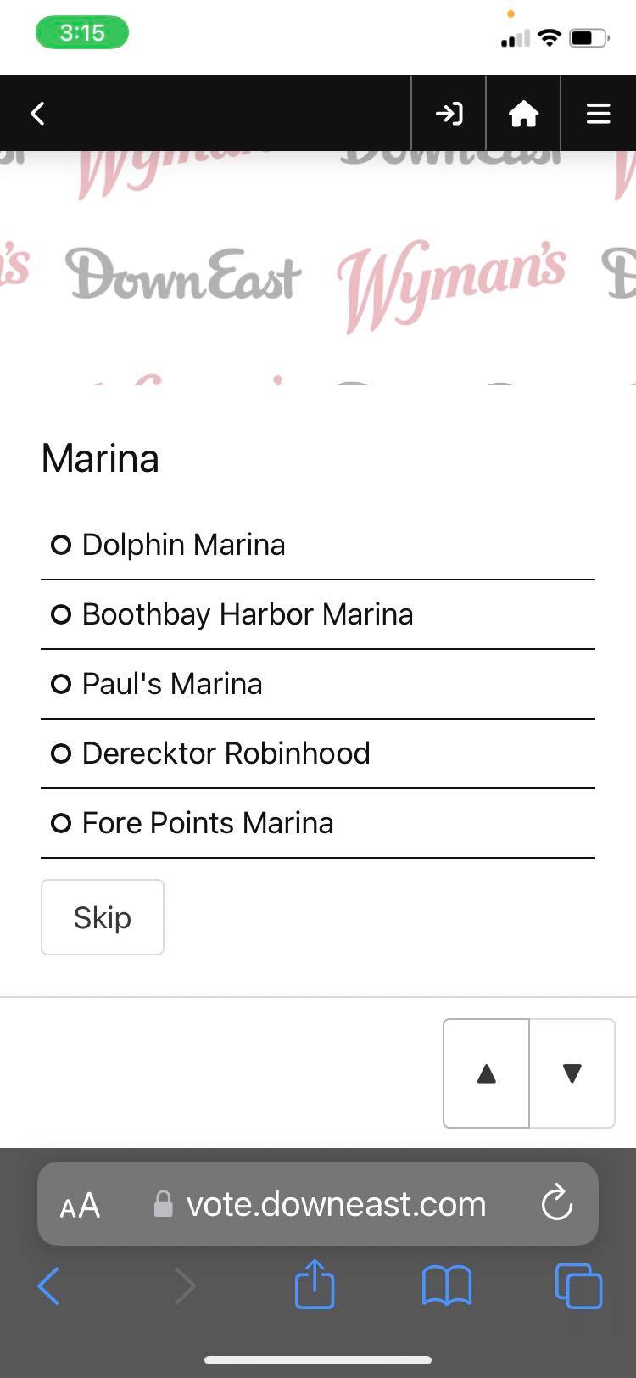Select Dolphin Marina radio option
636x1378 pixels.
[61, 545]
